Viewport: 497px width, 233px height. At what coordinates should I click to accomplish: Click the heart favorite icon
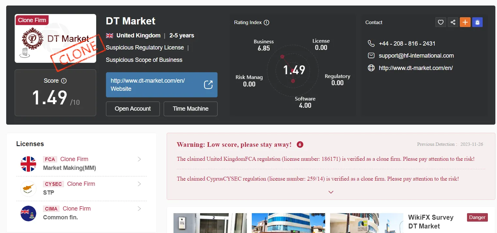pyautogui.click(x=441, y=22)
